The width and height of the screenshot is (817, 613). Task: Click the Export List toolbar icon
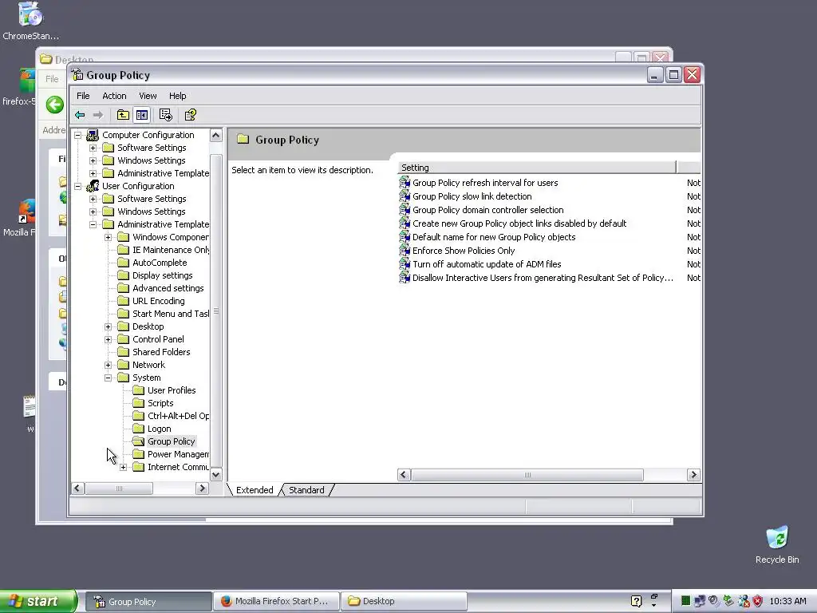166,115
